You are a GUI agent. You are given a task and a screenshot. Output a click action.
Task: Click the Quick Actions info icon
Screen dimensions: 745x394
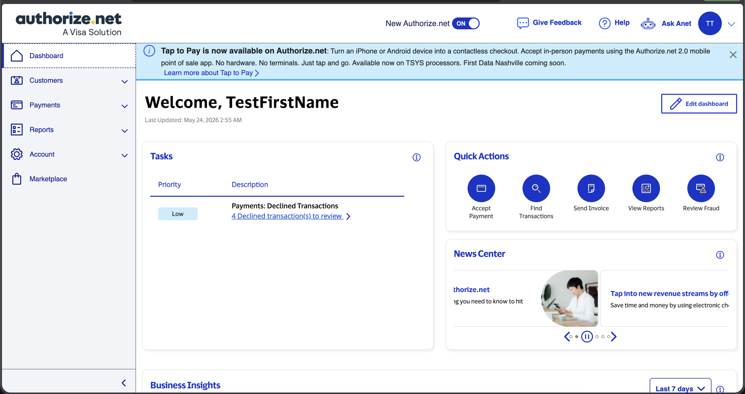[x=720, y=157]
